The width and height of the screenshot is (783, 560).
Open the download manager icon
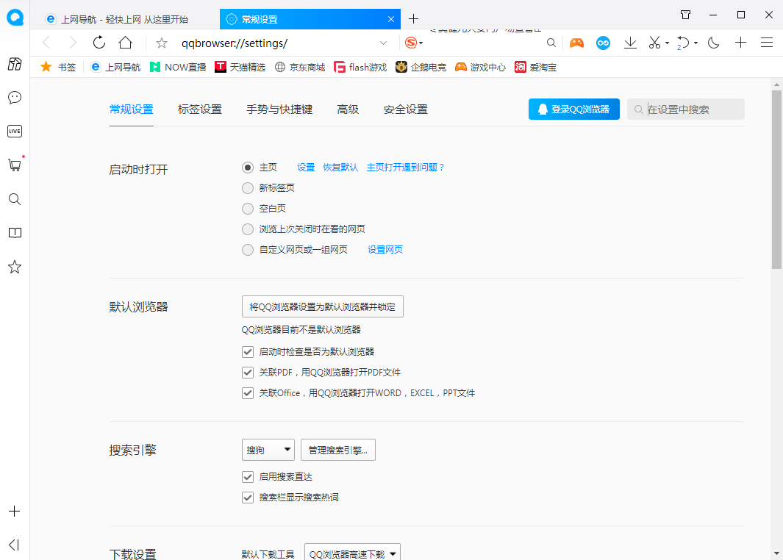click(630, 43)
